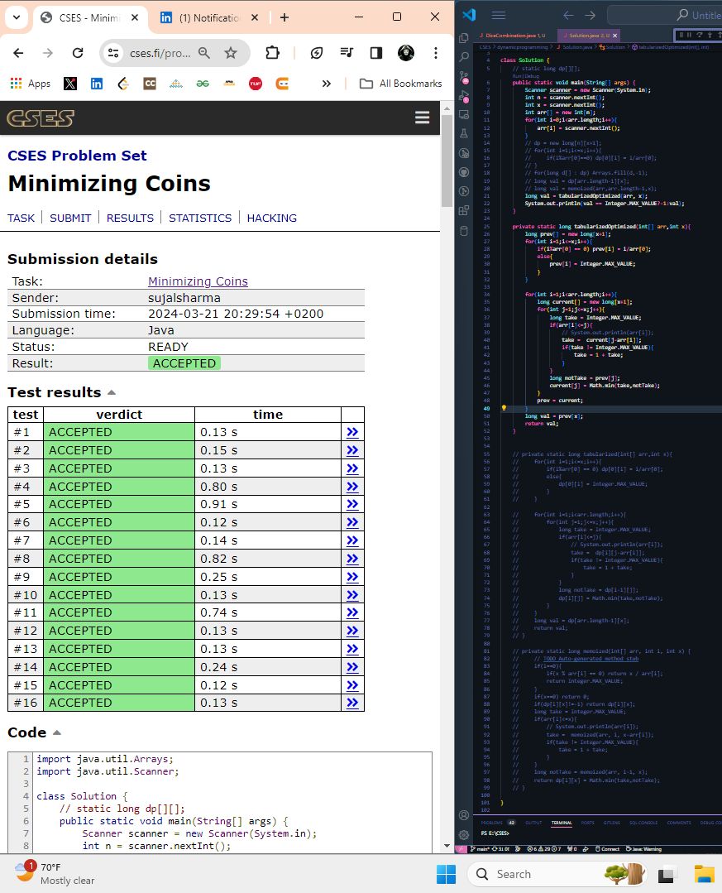The image size is (722, 893).
Task: Open the Testing flask icon view
Action: [x=464, y=133]
